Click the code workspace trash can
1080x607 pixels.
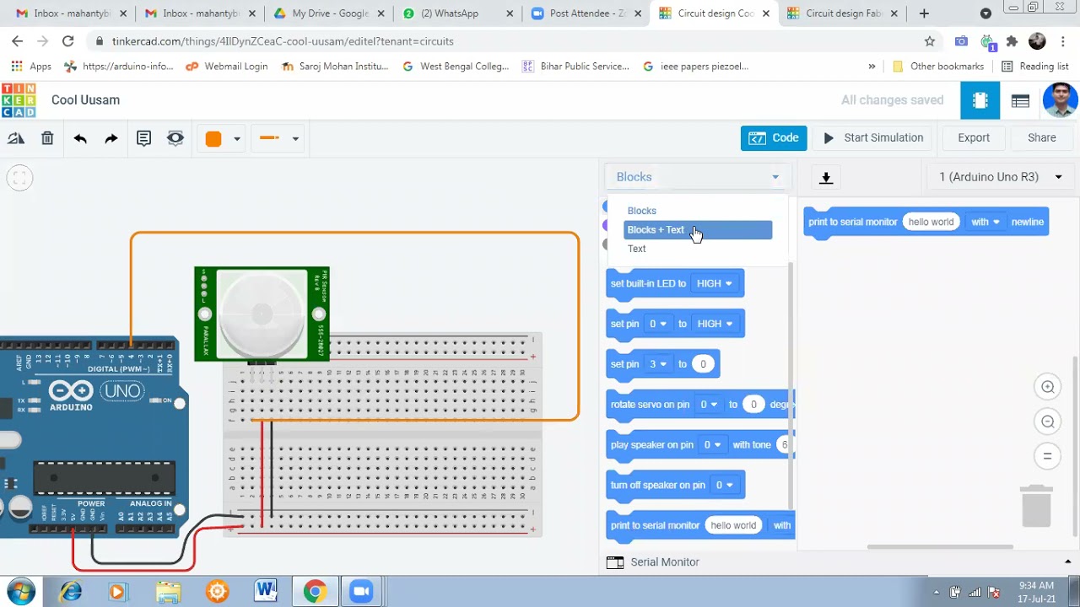(x=1037, y=506)
